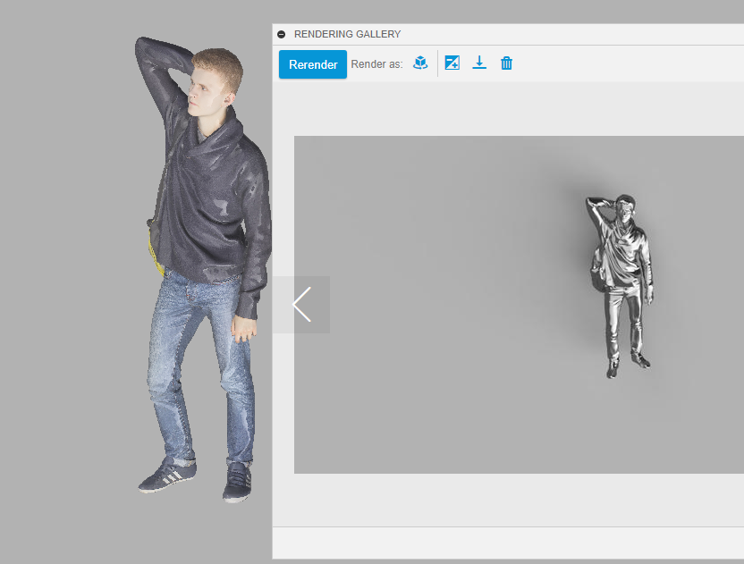The image size is (744, 564).
Task: Collapse the Rendering Gallery panel
Action: (282, 34)
